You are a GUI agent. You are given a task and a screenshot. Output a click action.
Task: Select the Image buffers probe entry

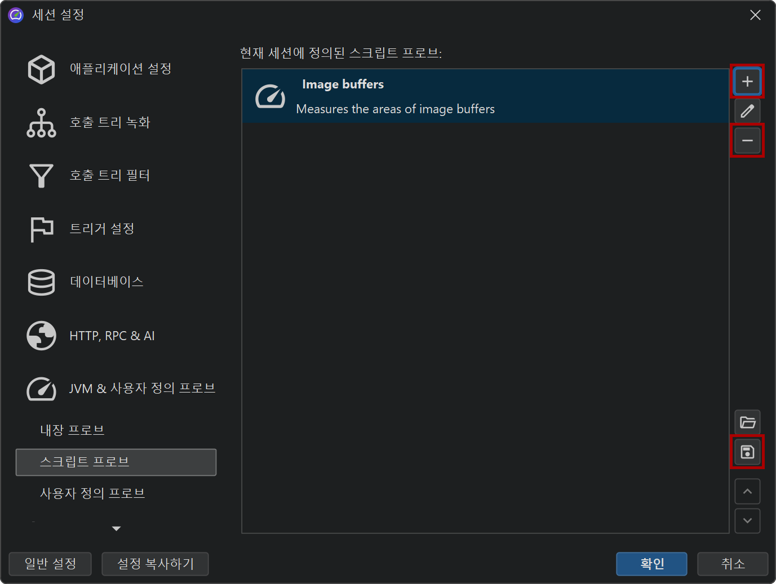pyautogui.click(x=485, y=96)
